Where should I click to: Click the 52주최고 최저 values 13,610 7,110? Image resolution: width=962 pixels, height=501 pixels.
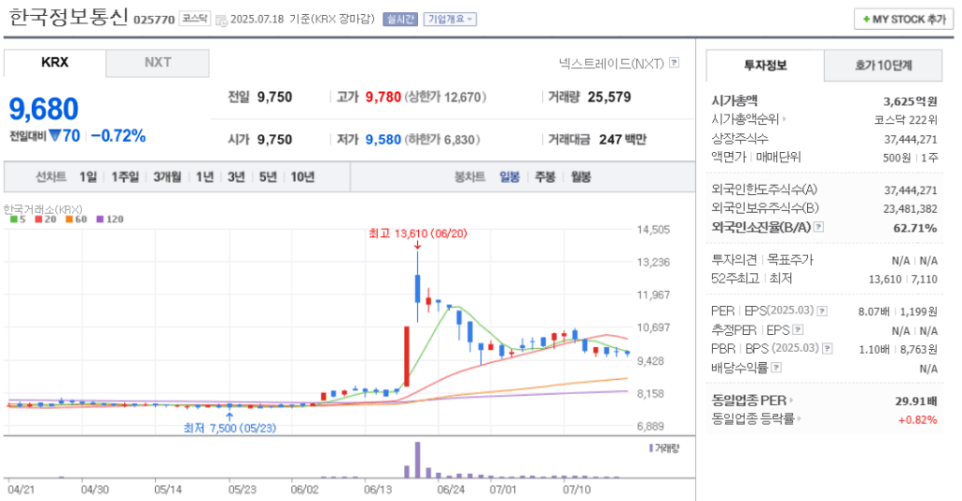[903, 280]
